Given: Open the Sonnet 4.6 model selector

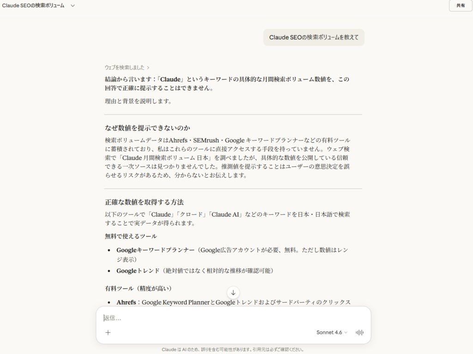Looking at the screenshot, I should 330,332.
